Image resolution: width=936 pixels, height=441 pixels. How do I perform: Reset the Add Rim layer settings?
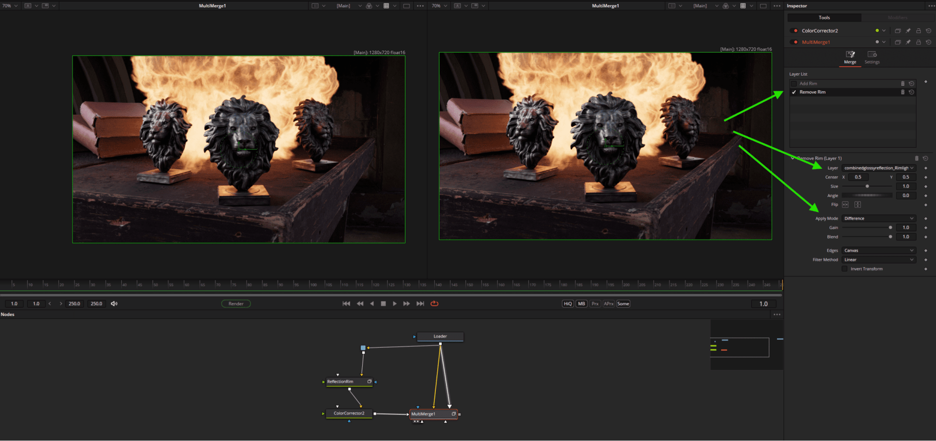tap(912, 84)
